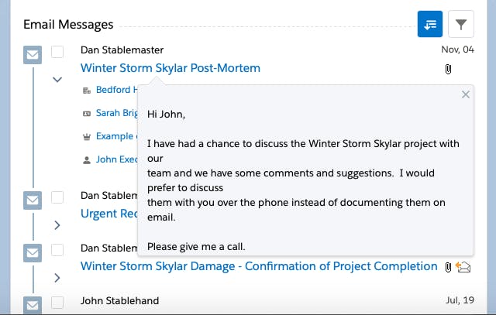This screenshot has height=315, width=496.
Task: Tick the checkbox next to John Stablehand
Action: coord(57,303)
